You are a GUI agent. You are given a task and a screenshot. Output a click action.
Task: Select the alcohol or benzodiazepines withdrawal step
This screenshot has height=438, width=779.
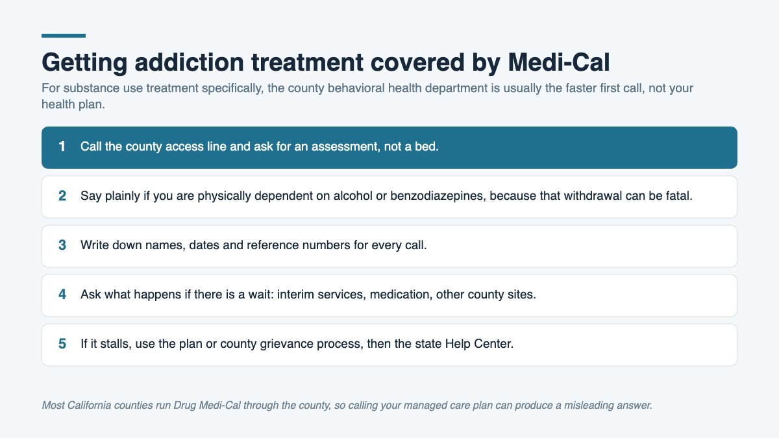(x=389, y=197)
